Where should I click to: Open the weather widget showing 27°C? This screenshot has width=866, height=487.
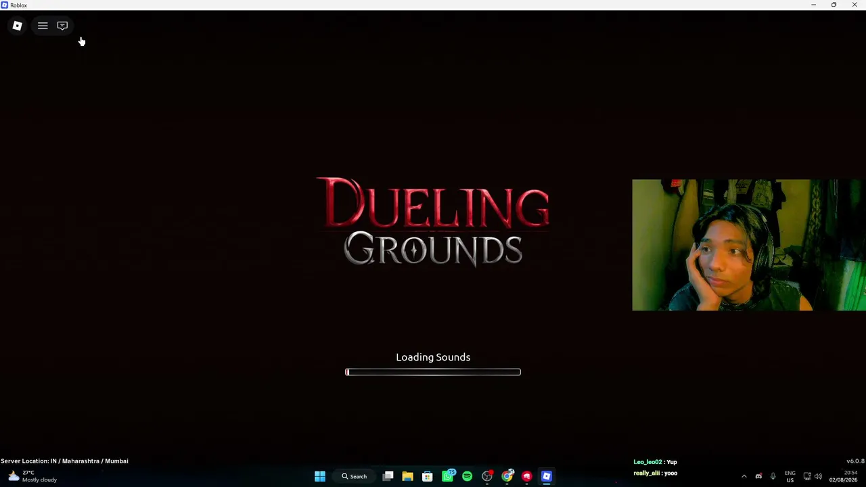coord(32,476)
